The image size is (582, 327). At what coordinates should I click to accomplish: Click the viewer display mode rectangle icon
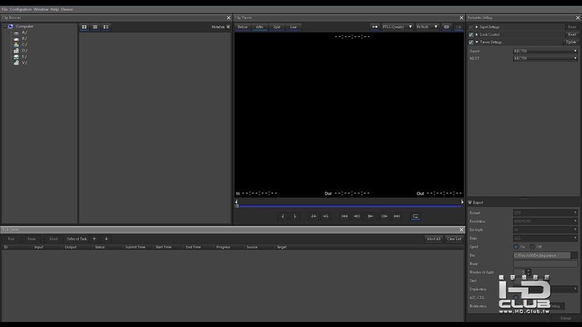tap(447, 27)
